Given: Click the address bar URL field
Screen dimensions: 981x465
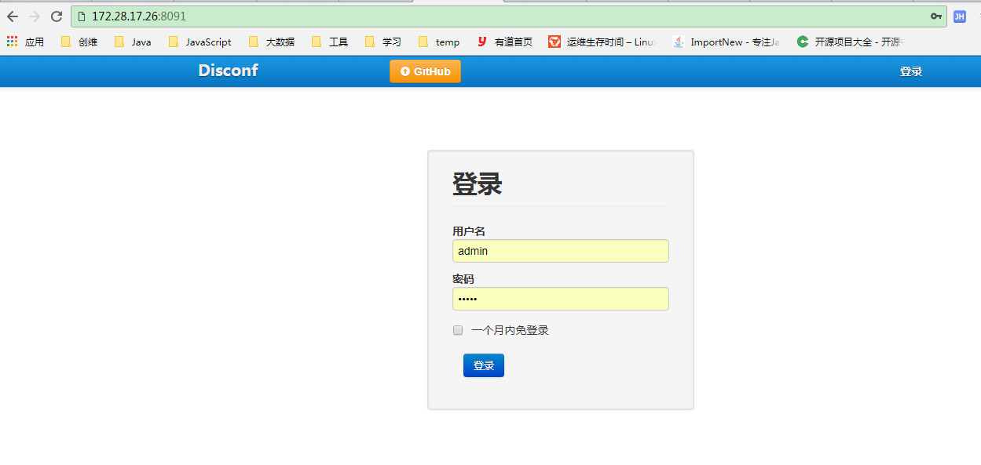Looking at the screenshot, I should [508, 16].
